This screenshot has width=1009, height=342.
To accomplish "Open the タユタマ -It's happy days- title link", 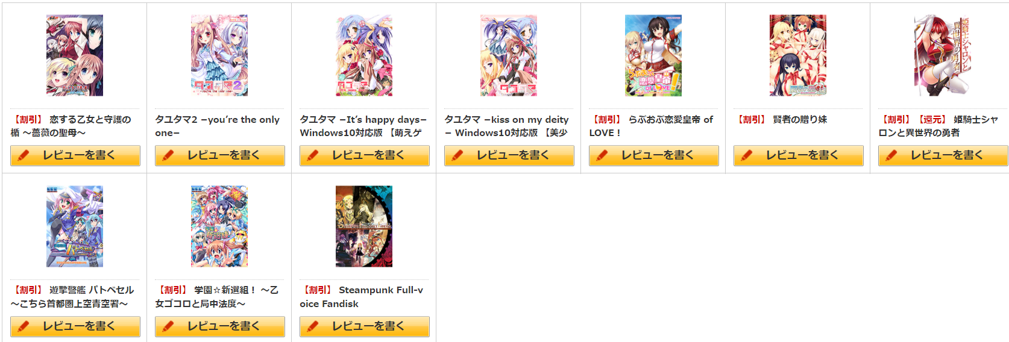I will 363,126.
